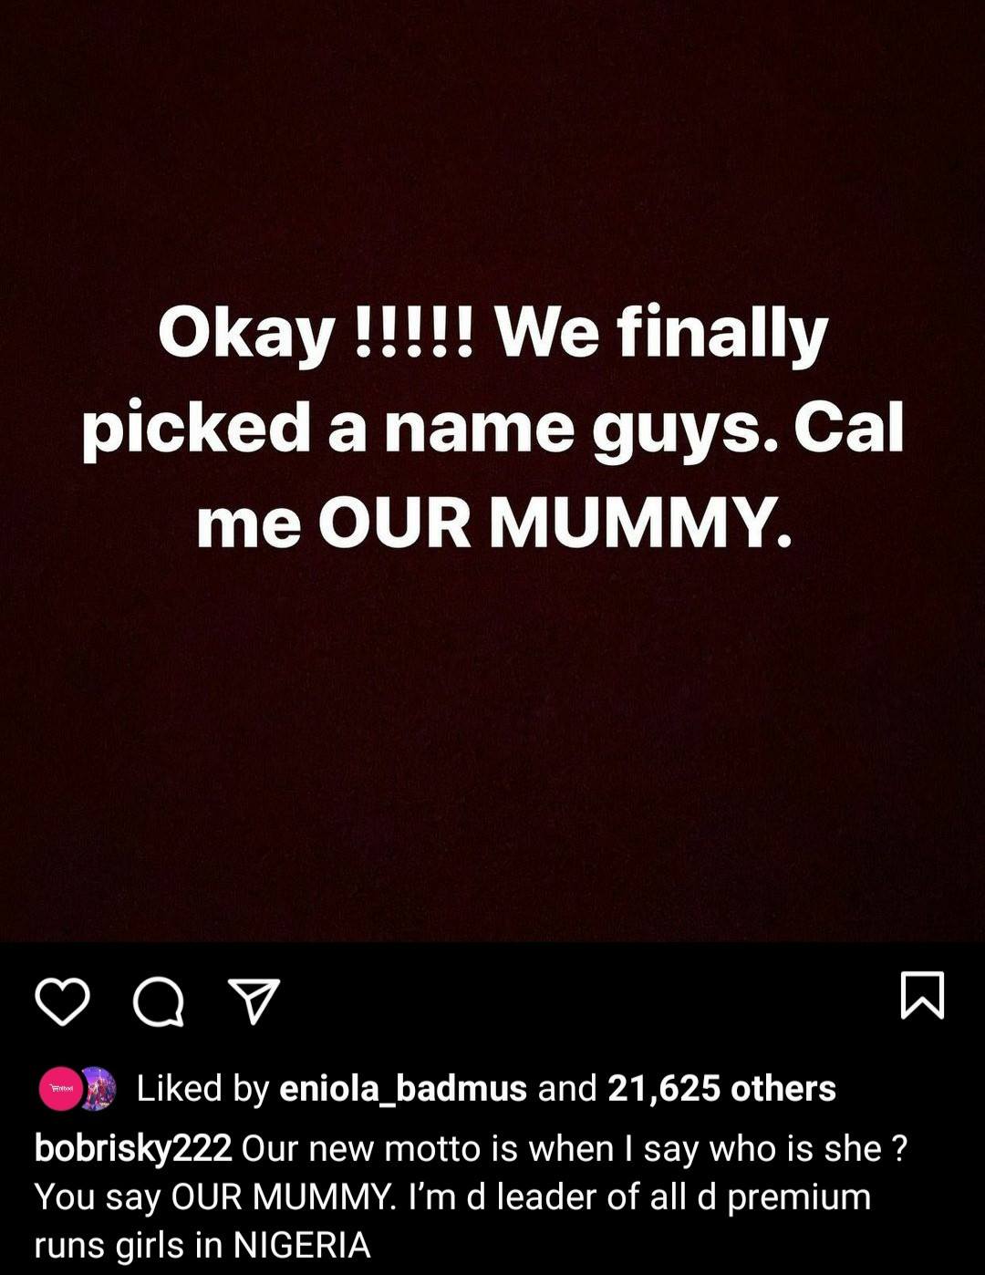Open the pink liker profile avatar
Viewport: 985px width, 1275px height.
tap(60, 1088)
